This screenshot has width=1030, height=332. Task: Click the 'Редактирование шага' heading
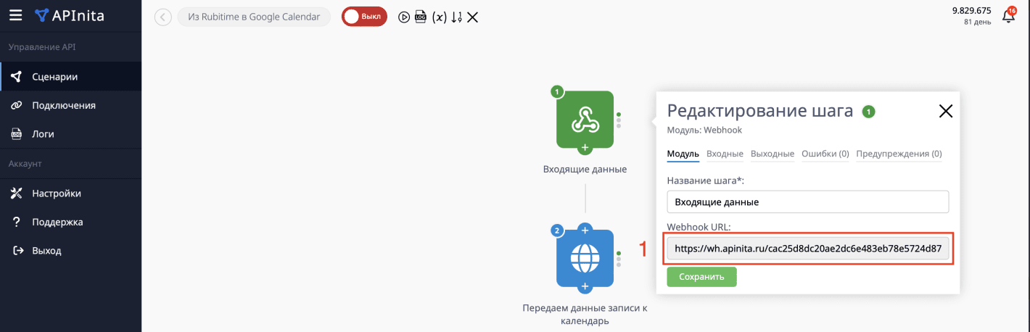[x=760, y=111]
